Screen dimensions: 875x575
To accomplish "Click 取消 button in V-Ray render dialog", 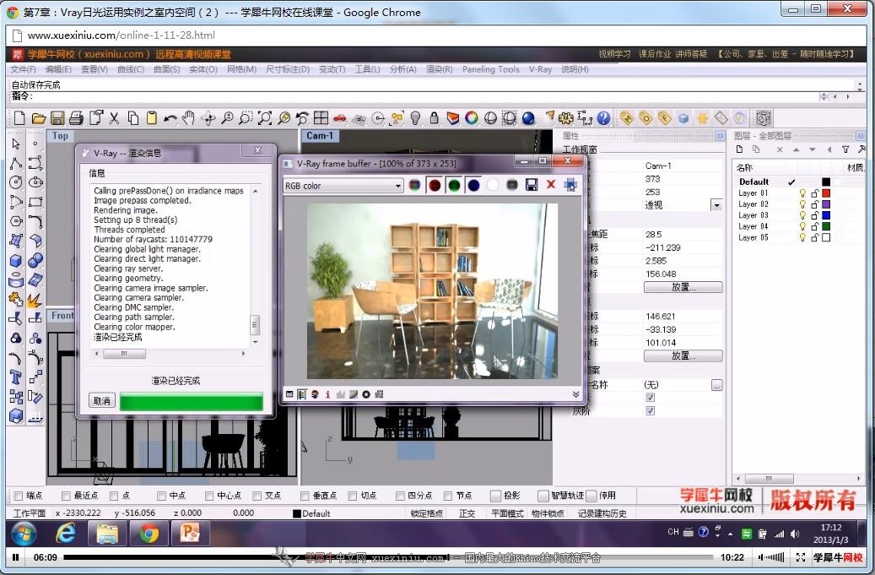I will 101,401.
